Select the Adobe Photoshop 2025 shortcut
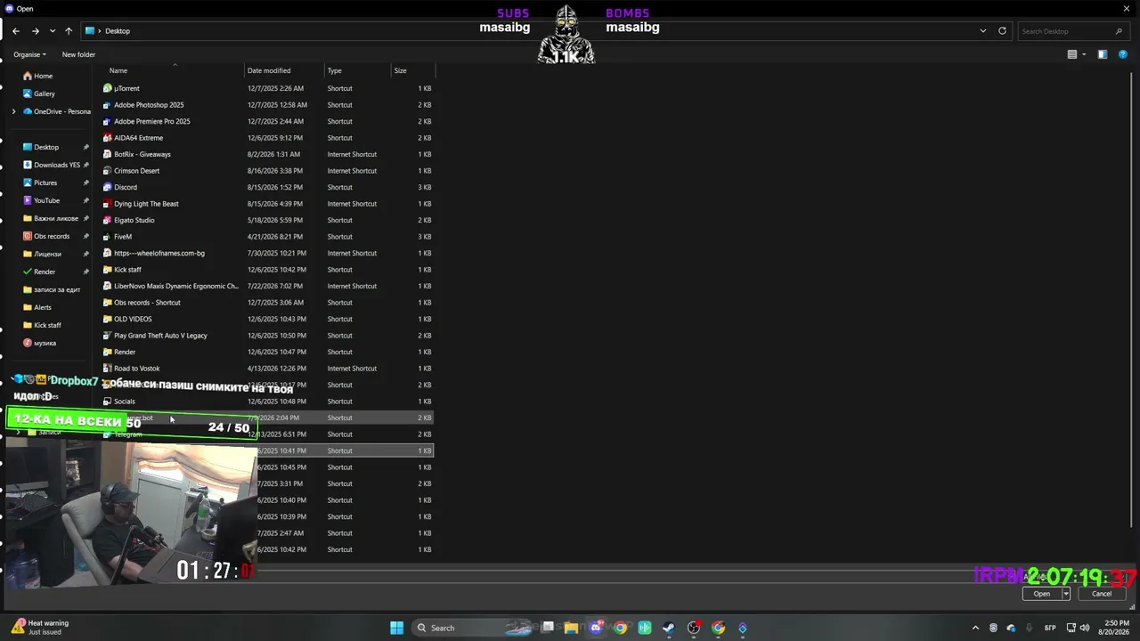The image size is (1140, 641). (149, 105)
